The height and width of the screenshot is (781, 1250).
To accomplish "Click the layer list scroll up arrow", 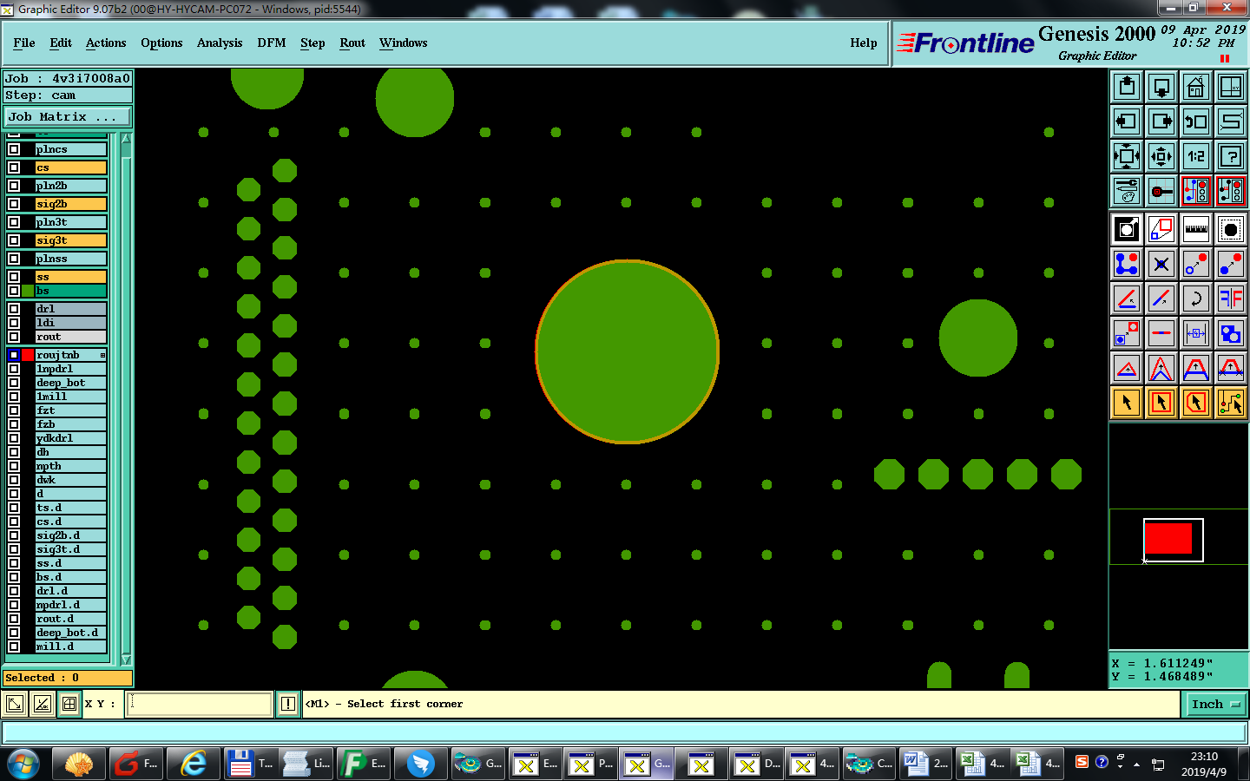I will (x=126, y=139).
